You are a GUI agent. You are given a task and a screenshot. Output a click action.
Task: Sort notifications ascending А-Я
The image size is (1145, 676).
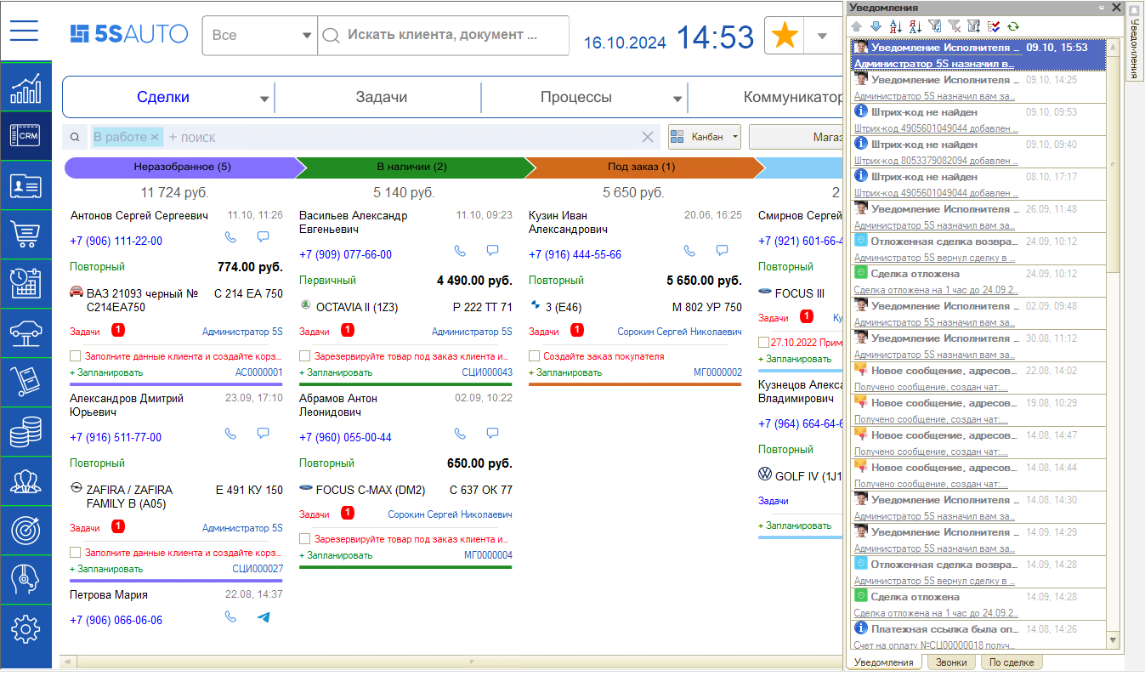pyautogui.click(x=895, y=26)
